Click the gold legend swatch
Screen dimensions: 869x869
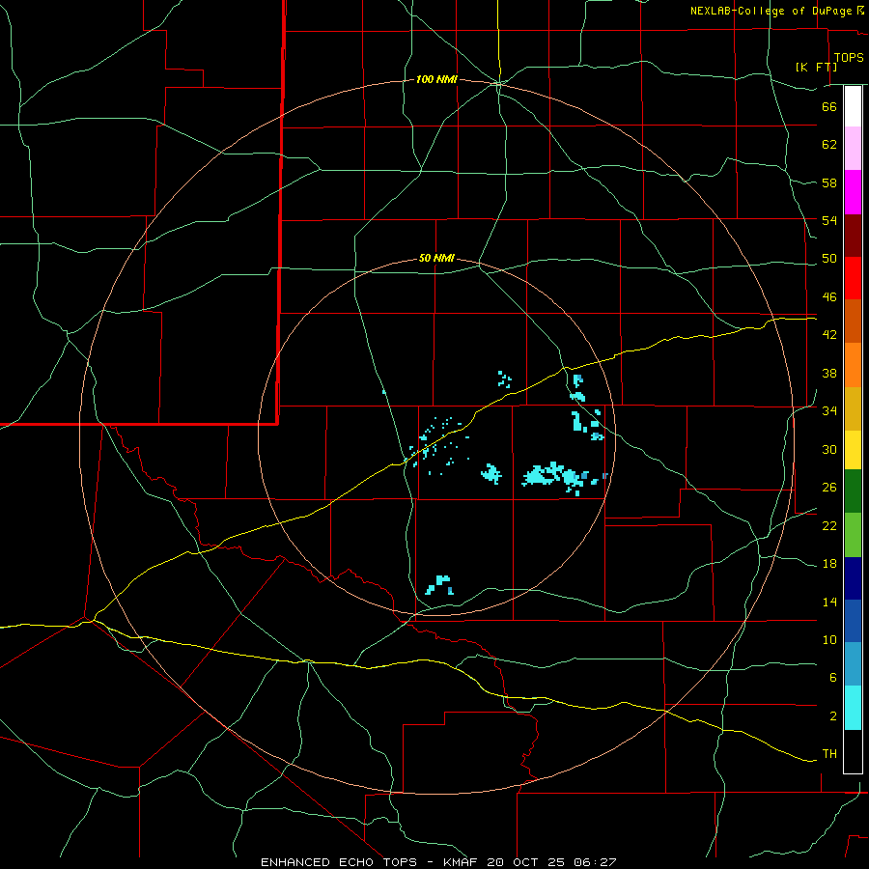pos(853,409)
